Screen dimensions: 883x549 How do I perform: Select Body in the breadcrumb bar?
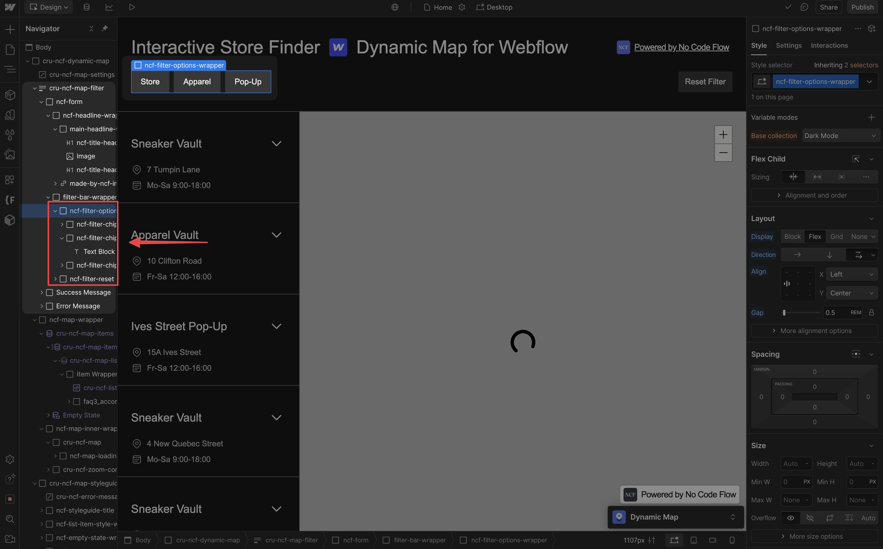[137, 540]
